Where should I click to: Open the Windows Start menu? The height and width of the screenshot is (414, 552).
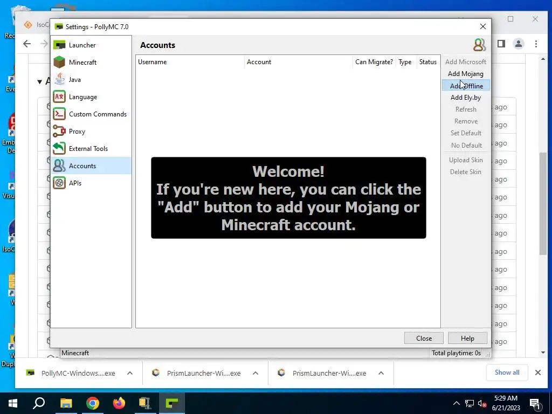[x=13, y=403]
